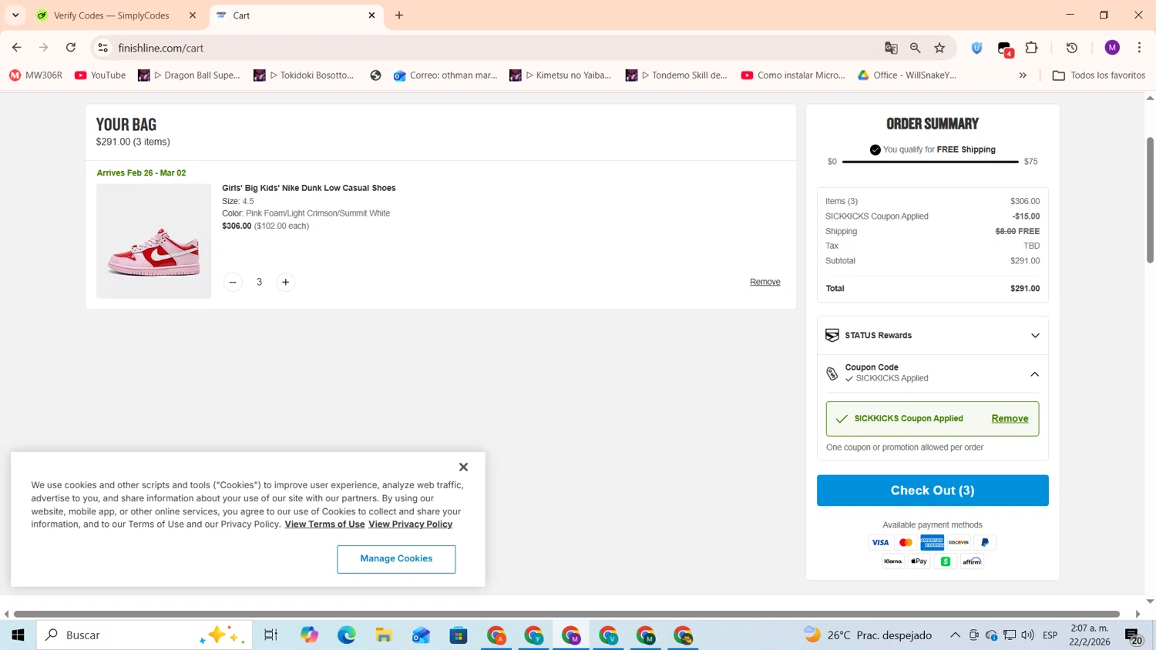1156x650 pixels.
Task: Open Todos los favoritos folder
Action: pyautogui.click(x=1099, y=75)
